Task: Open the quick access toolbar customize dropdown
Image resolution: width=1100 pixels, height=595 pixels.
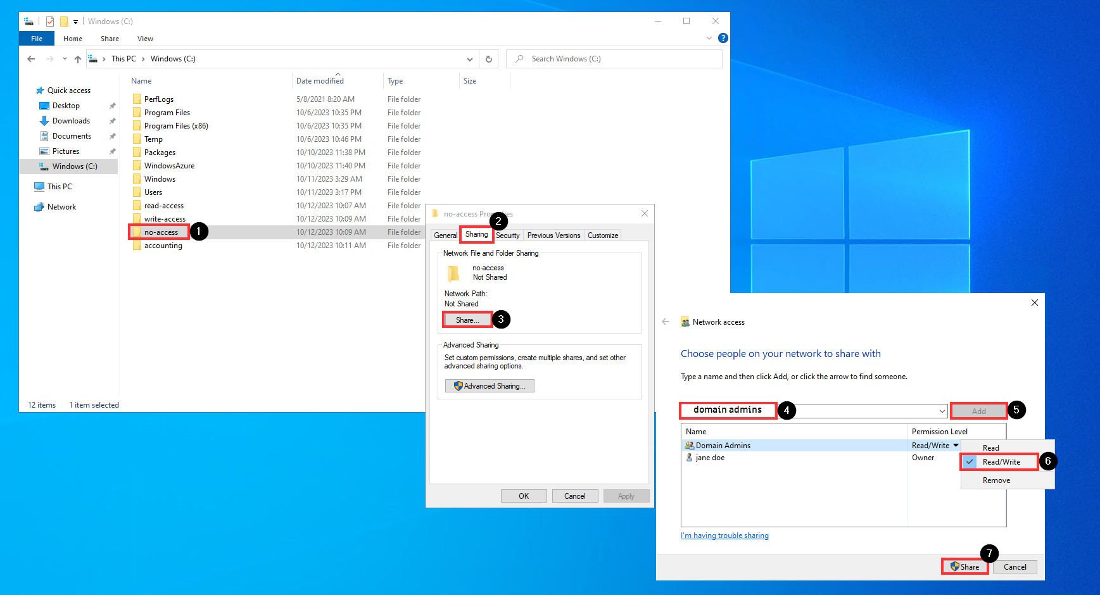Action: point(75,22)
